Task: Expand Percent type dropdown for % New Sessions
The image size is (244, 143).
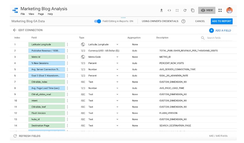Action: [x=117, y=63]
